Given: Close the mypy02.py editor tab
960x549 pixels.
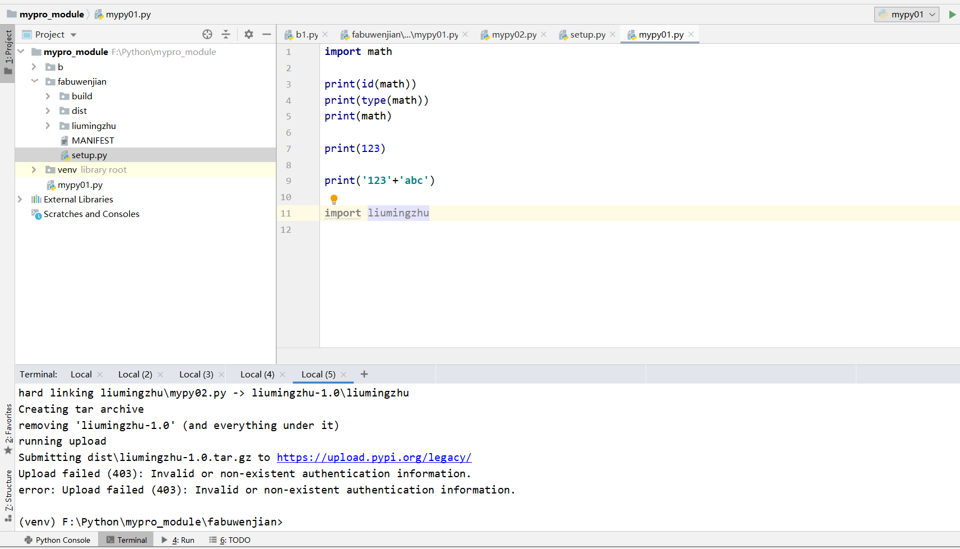Looking at the screenshot, I should coord(544,34).
